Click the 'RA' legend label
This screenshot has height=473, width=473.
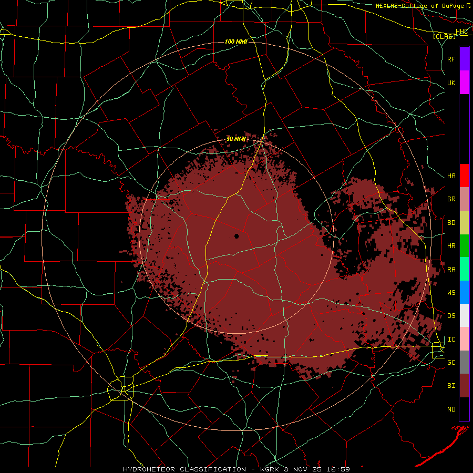click(x=451, y=270)
